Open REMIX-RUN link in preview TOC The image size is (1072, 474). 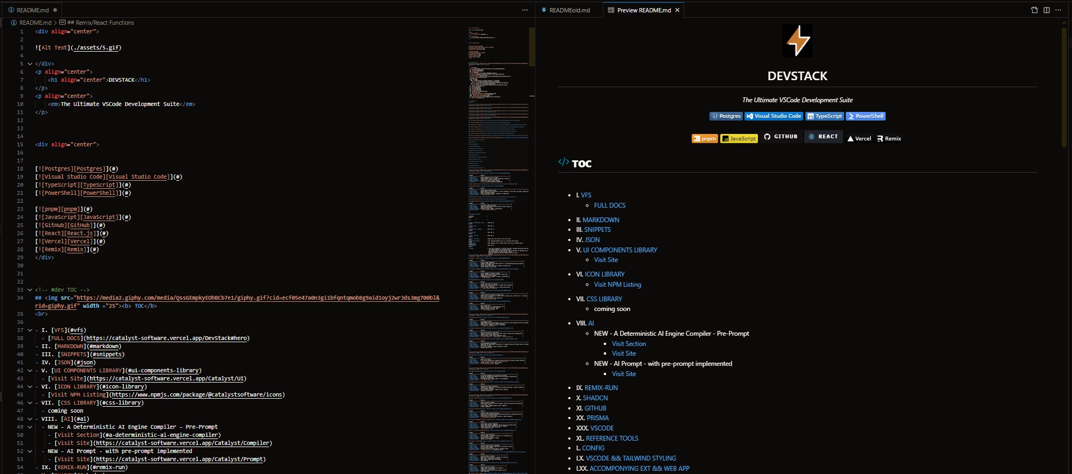tap(601, 388)
